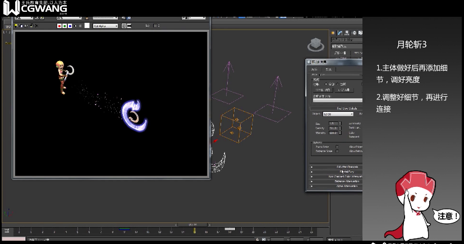
Task: Click the object name field in command panel
Action: click(x=347, y=40)
